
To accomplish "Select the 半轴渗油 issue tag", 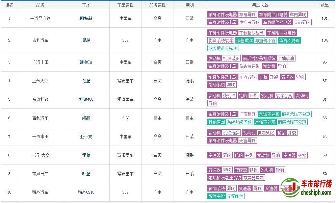I will 286,58.
